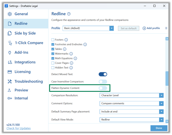Click the Troubleshooting tools icon
The width and height of the screenshot is (172, 135).
point(10,81)
